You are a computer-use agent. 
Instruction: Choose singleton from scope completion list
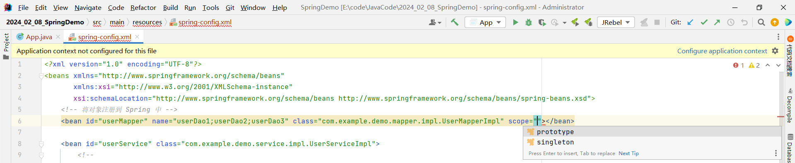(x=652, y=142)
